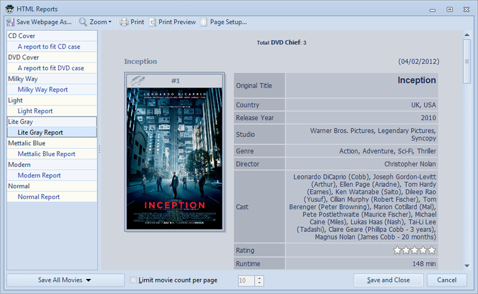This screenshot has width=478, height=294.
Task: Click the Cancel button
Action: click(447, 280)
